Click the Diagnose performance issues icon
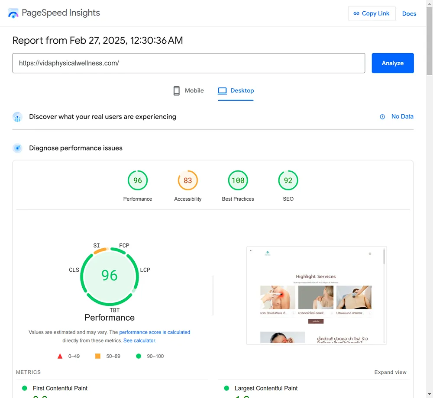The height and width of the screenshot is (398, 433). [x=17, y=148]
